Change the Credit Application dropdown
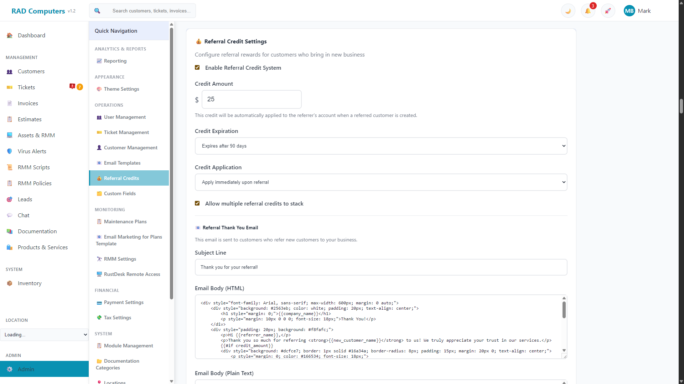Viewport: 684px width, 384px height. point(380,182)
